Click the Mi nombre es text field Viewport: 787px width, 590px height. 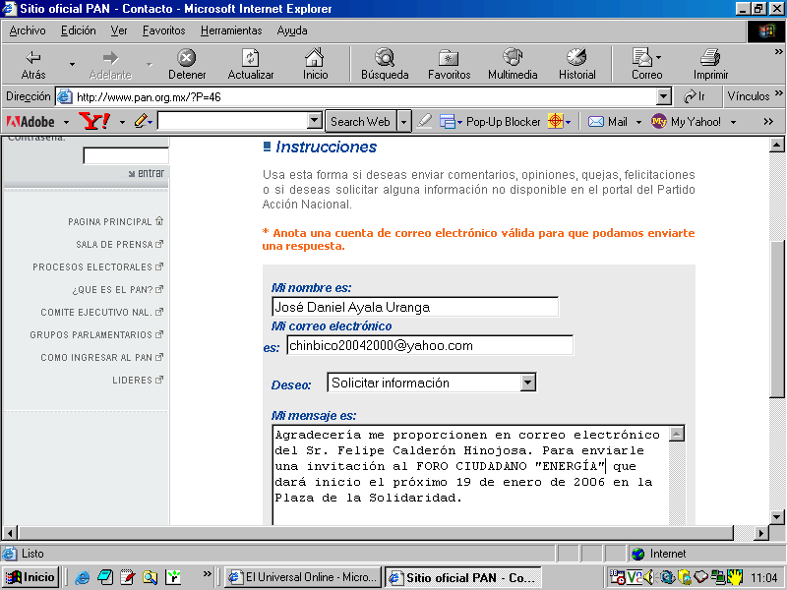pos(414,307)
